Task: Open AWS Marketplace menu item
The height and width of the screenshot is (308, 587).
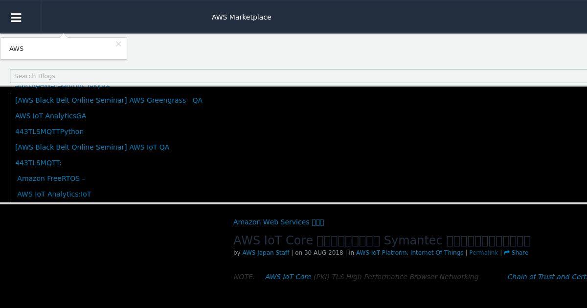Action: click(x=241, y=17)
